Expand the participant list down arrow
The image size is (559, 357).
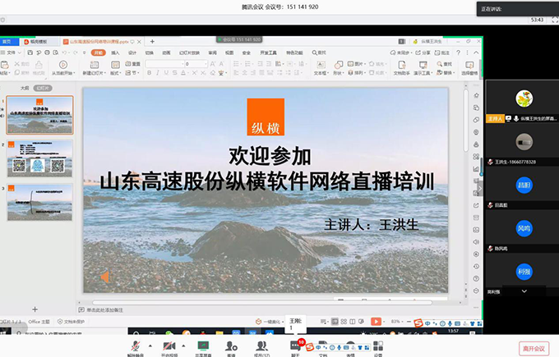[524, 291]
